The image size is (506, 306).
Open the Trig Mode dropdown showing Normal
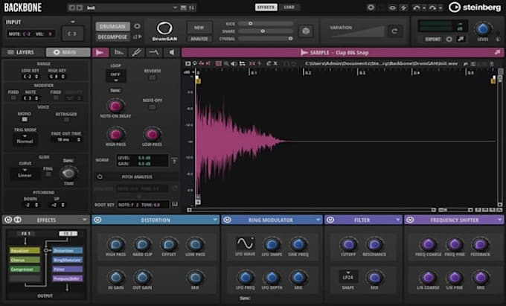(25, 139)
